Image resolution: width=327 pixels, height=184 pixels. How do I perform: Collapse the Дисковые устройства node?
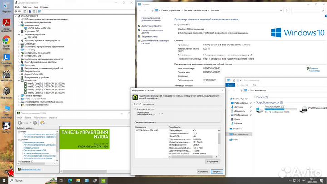click(19, 35)
